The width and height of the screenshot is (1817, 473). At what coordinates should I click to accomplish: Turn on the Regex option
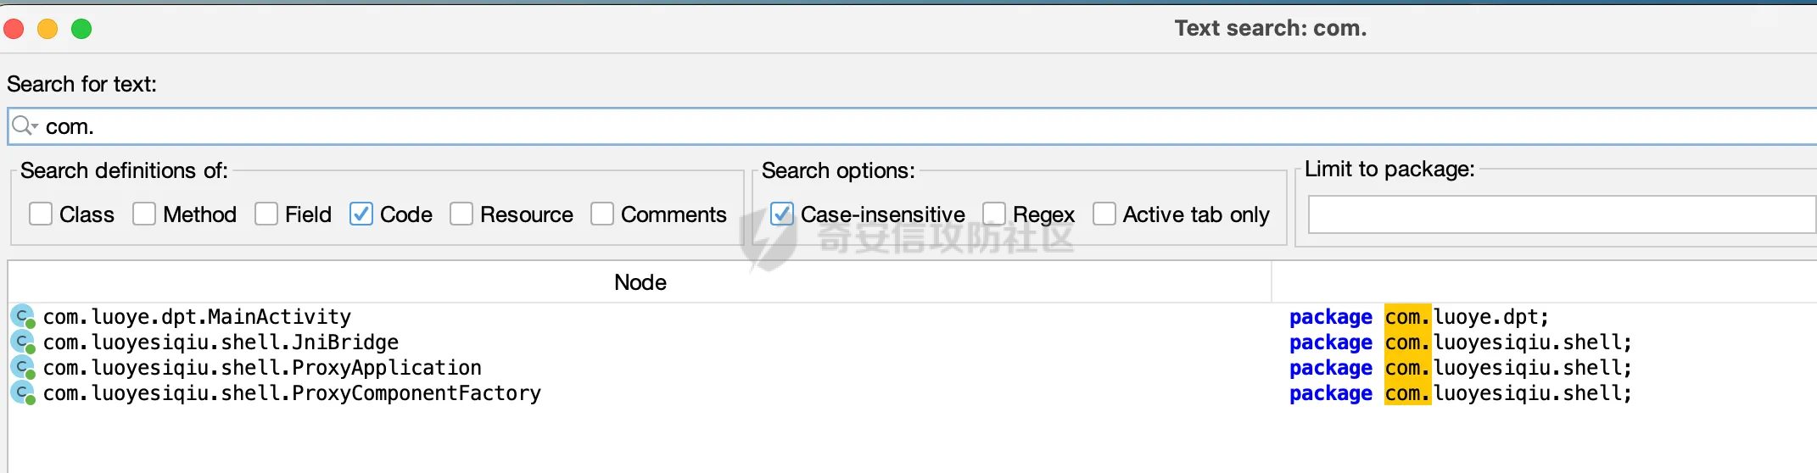coord(994,214)
